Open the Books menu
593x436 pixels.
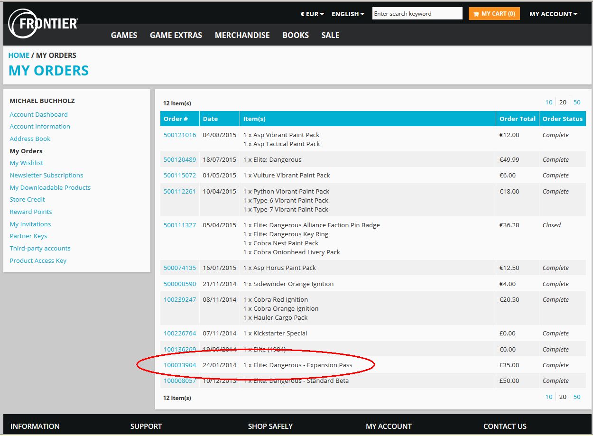pos(296,35)
